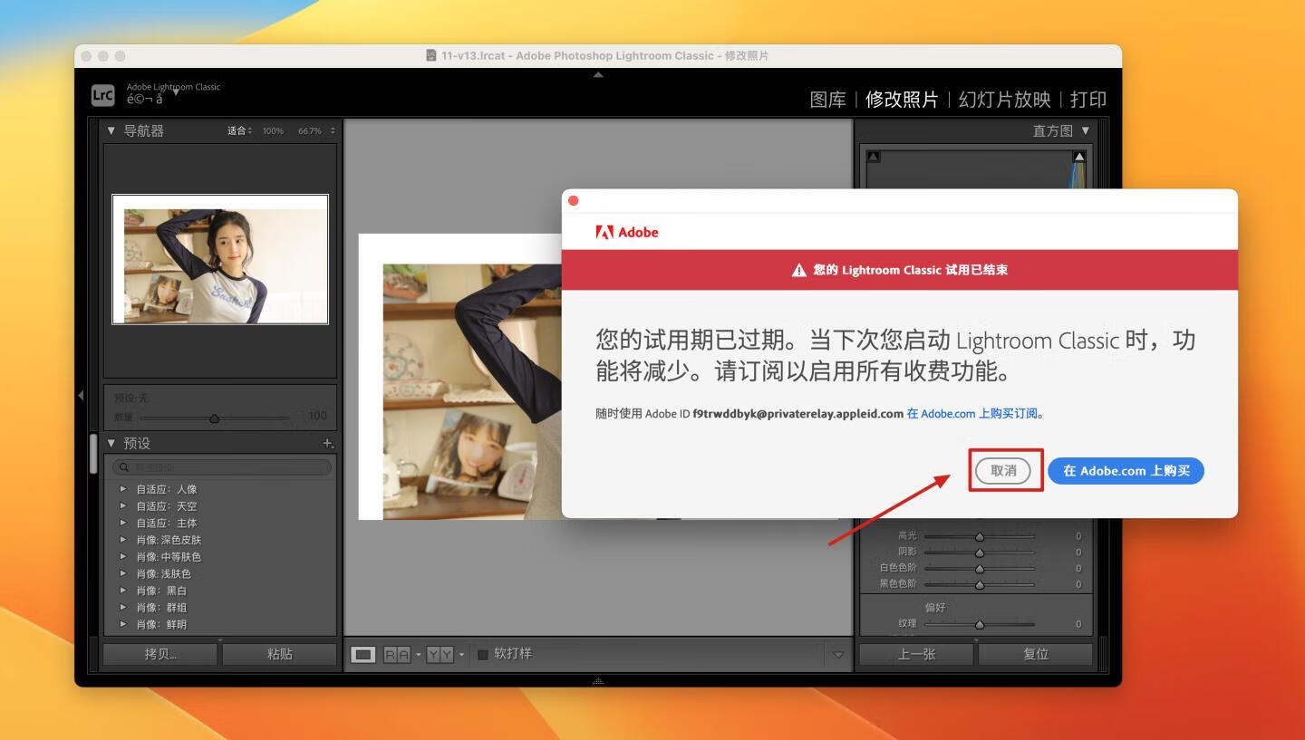The image size is (1305, 740).
Task: Adjust the preset 数量 amount slider
Action: 214,418
